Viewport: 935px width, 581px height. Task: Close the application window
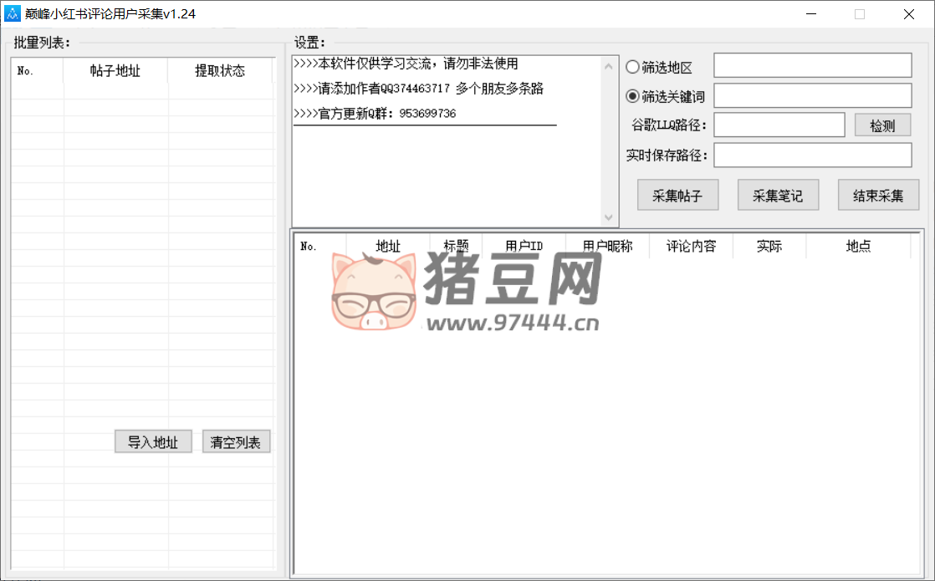[x=909, y=13]
